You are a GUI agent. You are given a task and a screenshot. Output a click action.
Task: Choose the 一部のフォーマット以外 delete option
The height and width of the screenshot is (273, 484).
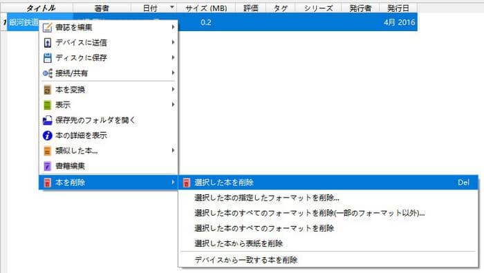pyautogui.click(x=328, y=213)
